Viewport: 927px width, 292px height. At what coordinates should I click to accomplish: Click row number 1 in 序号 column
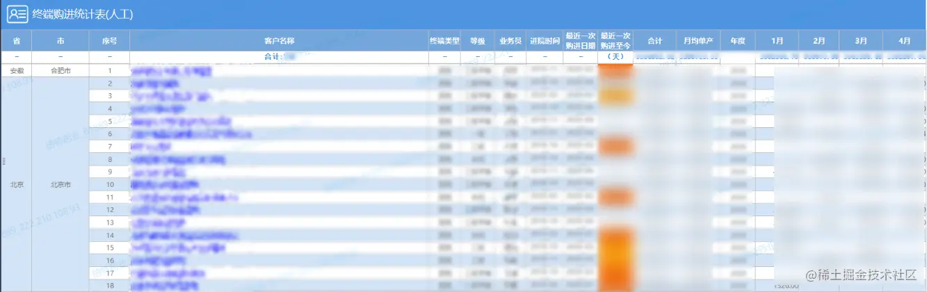tap(110, 71)
